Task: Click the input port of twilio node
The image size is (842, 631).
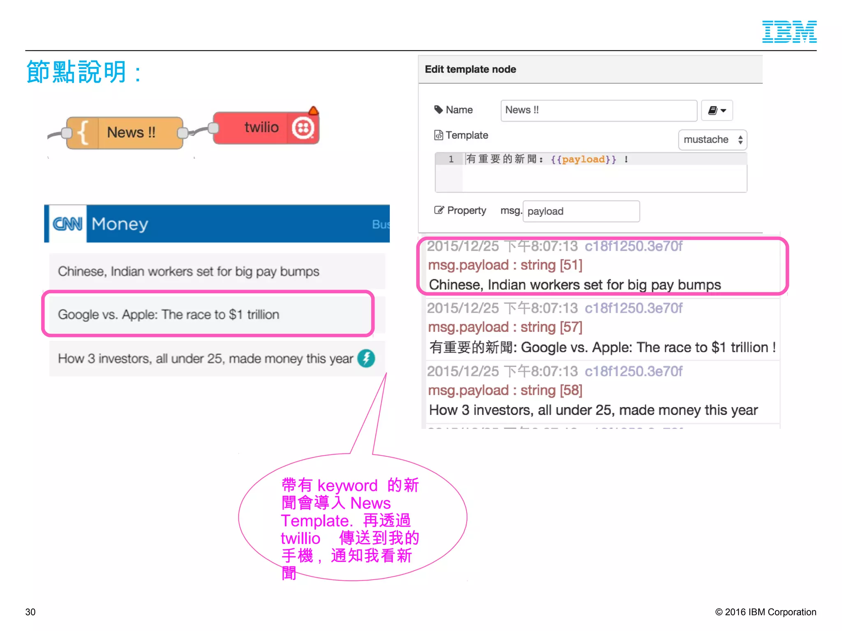Action: pos(213,128)
